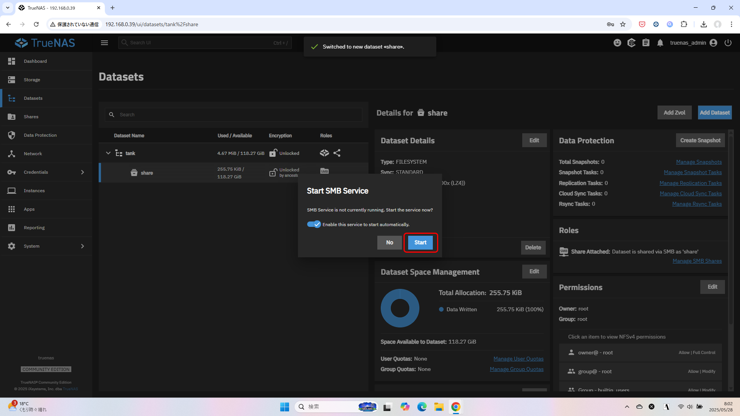Click the Start button in SMB dialog
Screen dimensions: 740x416
point(420,243)
